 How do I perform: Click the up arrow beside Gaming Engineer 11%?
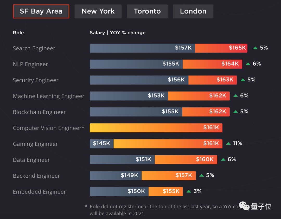pos(228,144)
